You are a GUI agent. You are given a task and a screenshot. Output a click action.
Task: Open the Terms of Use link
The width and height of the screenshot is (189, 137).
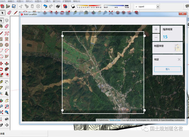[x=115, y=120]
